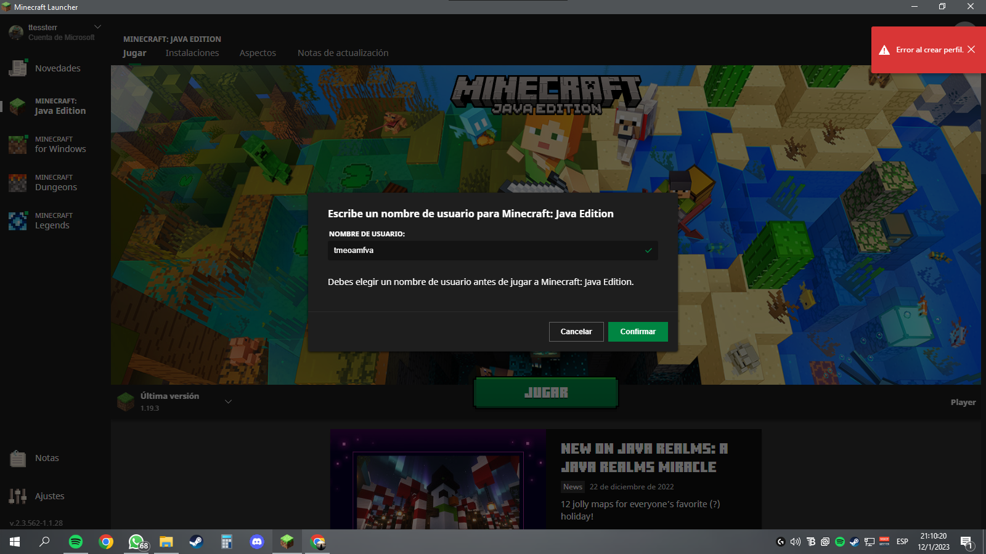
Task: Open the Java Realms news thumbnail
Action: pyautogui.click(x=438, y=480)
